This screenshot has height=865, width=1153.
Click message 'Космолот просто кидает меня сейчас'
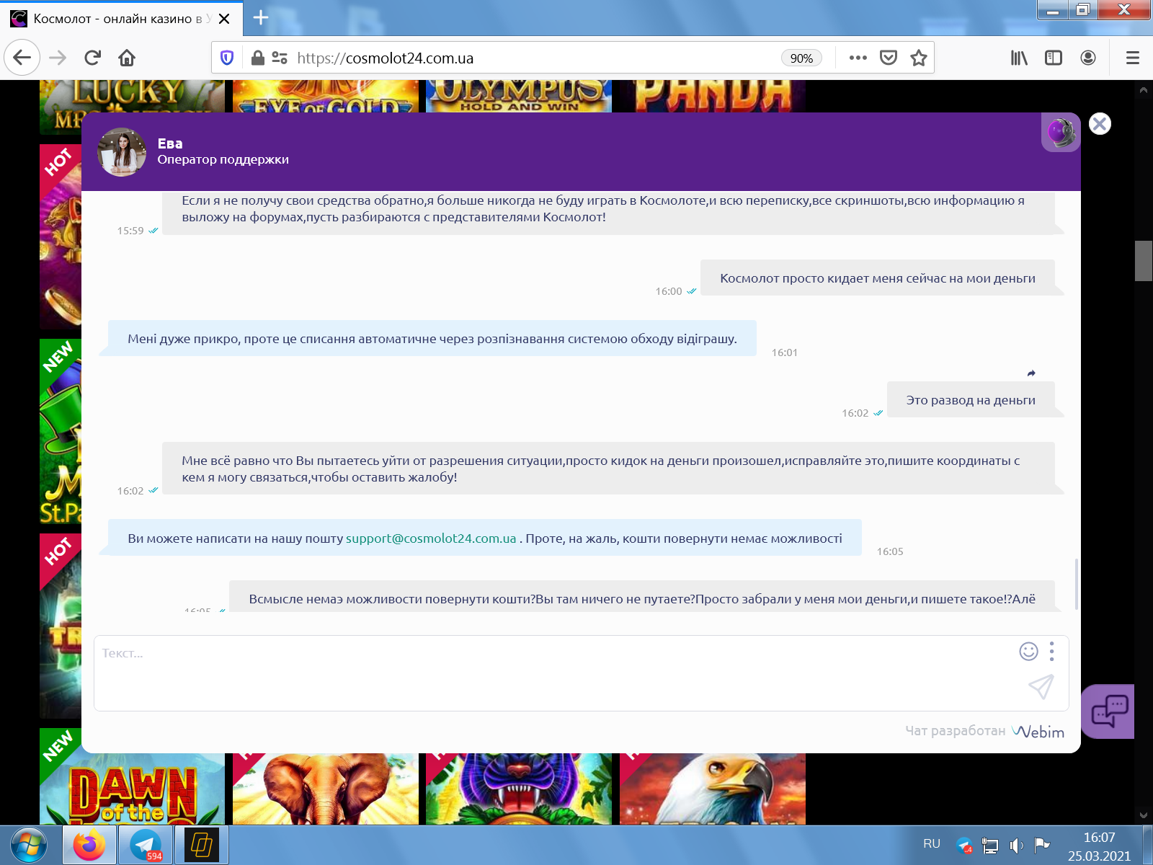(x=878, y=278)
